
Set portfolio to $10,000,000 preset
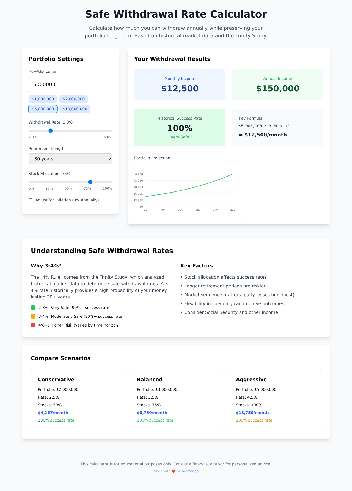click(x=75, y=109)
